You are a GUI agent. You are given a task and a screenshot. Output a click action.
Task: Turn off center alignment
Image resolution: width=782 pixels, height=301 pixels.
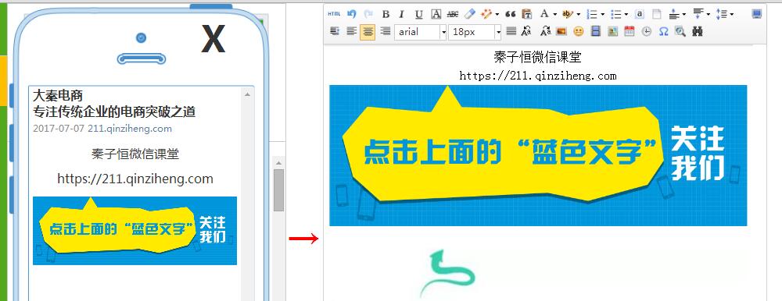coord(368,32)
